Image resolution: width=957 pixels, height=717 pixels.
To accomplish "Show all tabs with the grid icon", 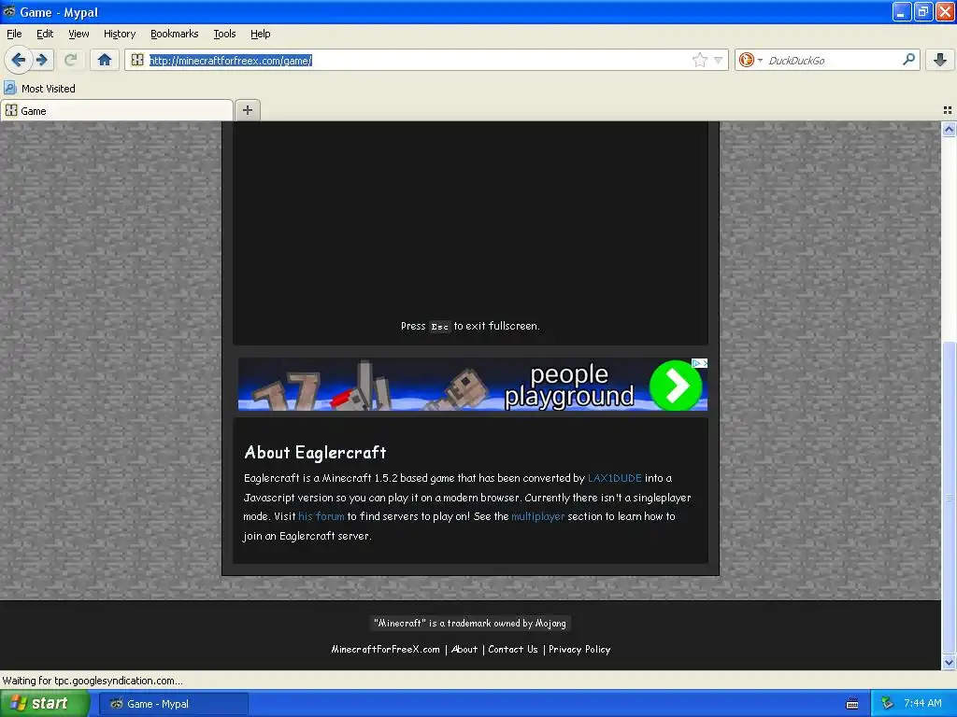I will coord(948,110).
